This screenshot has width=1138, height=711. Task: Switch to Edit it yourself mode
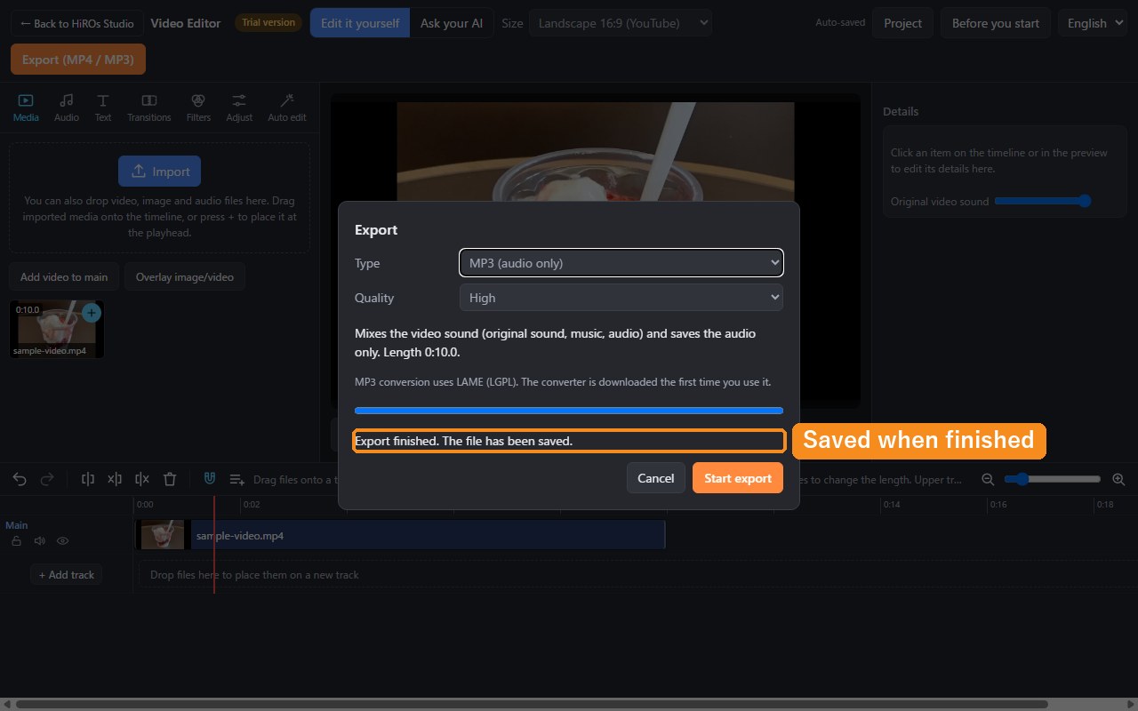[x=360, y=23]
